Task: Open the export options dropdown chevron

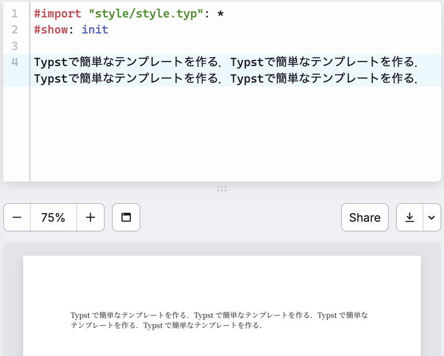Action: tap(430, 217)
